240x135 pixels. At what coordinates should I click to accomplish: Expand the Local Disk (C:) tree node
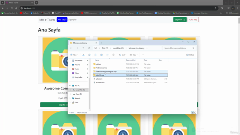[71, 90]
